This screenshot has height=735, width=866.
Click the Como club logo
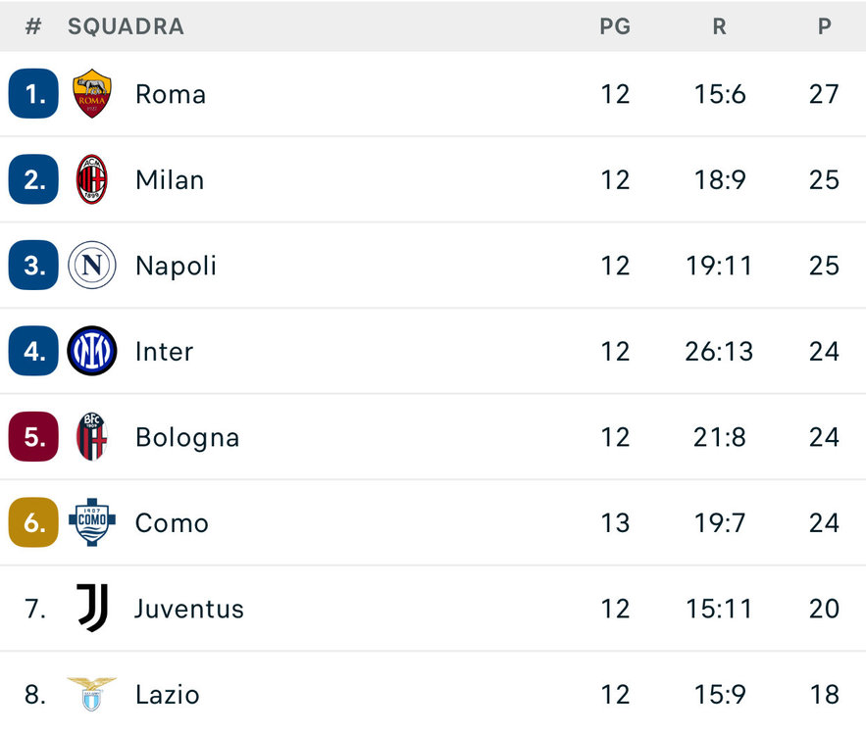92,522
